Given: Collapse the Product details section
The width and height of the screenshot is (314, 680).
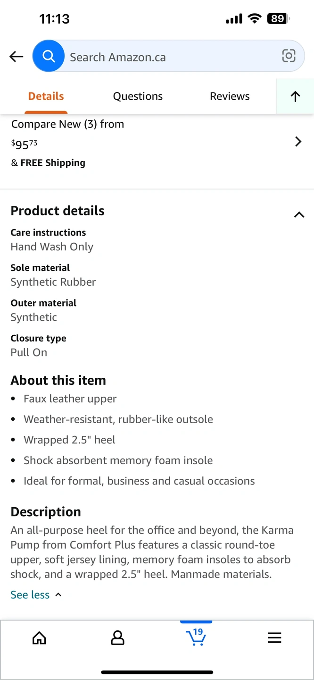Looking at the screenshot, I should tap(299, 215).
